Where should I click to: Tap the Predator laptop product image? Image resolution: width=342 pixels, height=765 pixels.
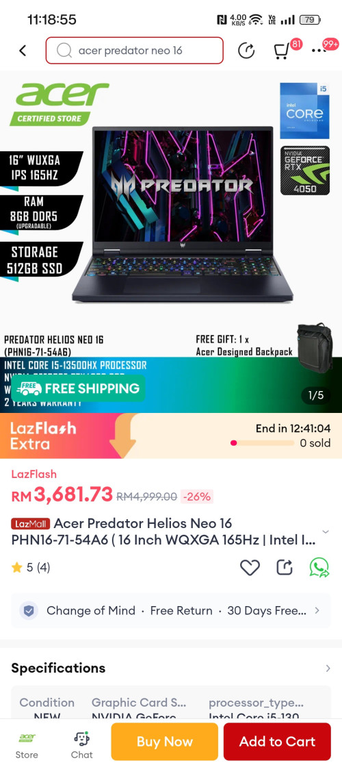tap(182, 214)
